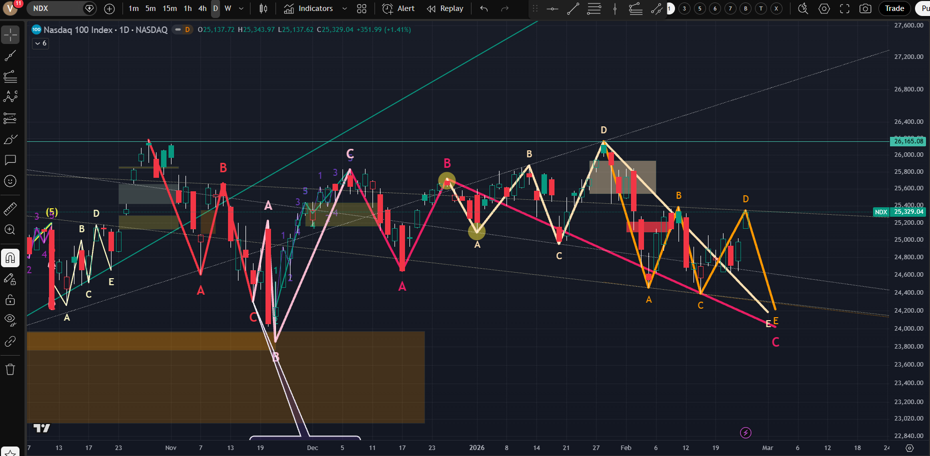Hide all drawings with eye icon

10,320
